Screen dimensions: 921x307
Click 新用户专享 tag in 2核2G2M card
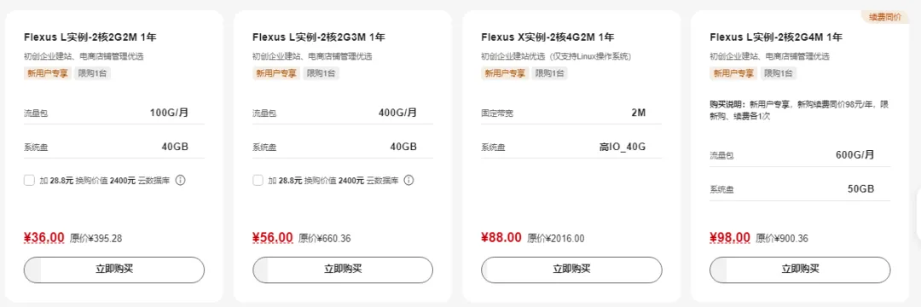click(47, 73)
